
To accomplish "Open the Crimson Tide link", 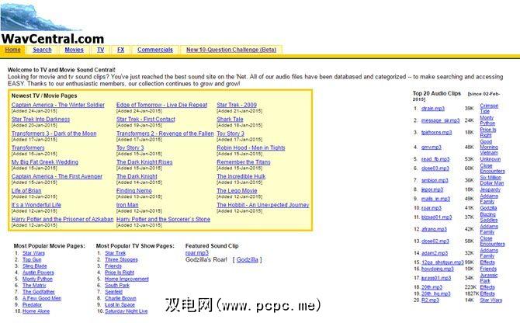I will (x=489, y=109).
